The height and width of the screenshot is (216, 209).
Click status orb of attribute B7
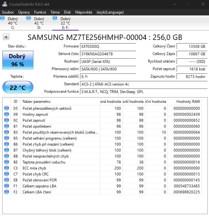tap(7, 150)
